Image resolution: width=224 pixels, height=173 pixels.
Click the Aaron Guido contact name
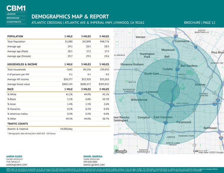coord(14,156)
